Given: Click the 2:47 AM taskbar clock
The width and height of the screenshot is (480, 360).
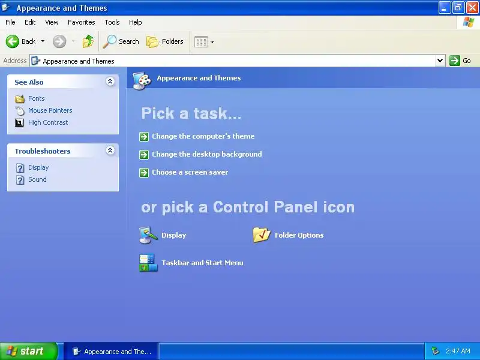Looking at the screenshot, I should coord(458,351).
